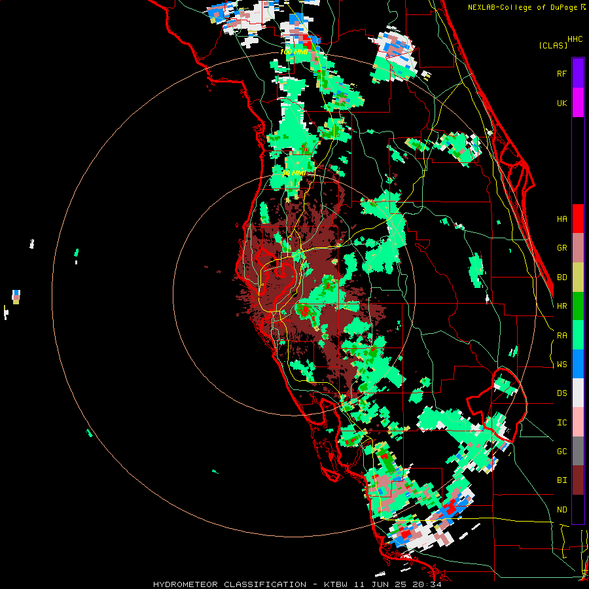The height and width of the screenshot is (589, 589).
Task: Click the HA red legend swatch
Action: [x=578, y=219]
